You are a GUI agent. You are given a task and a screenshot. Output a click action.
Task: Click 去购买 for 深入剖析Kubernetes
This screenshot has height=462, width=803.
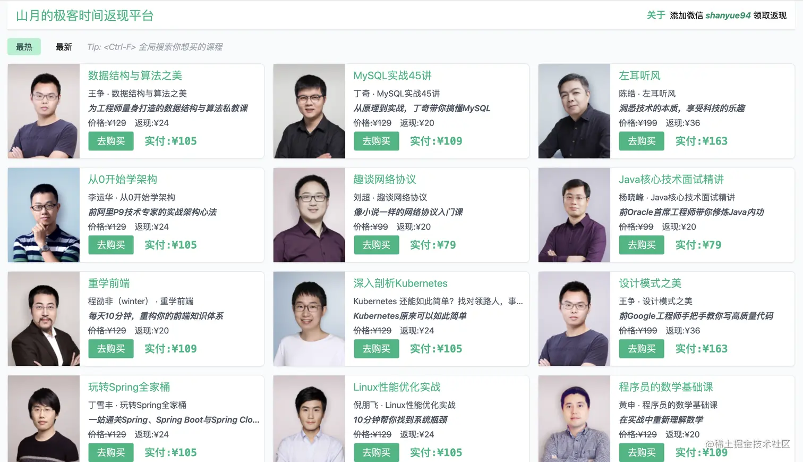377,349
